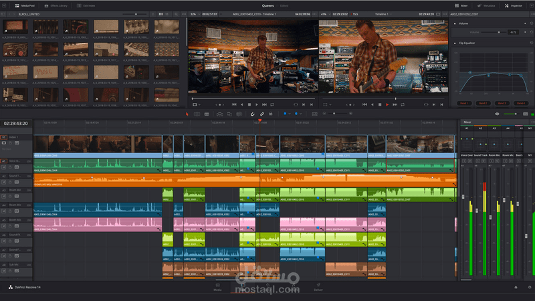Select Band 1 of the Clip Equalizer

coord(464,103)
